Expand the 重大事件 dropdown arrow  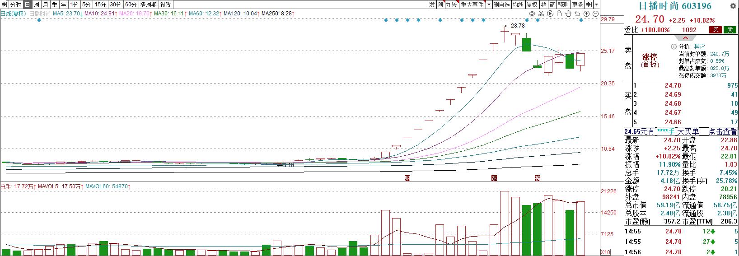tap(489, 5)
